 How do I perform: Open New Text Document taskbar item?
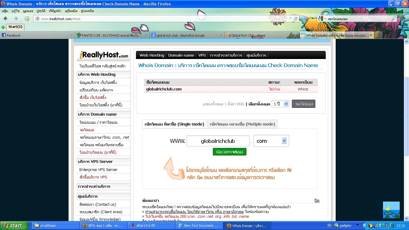(x=199, y=226)
